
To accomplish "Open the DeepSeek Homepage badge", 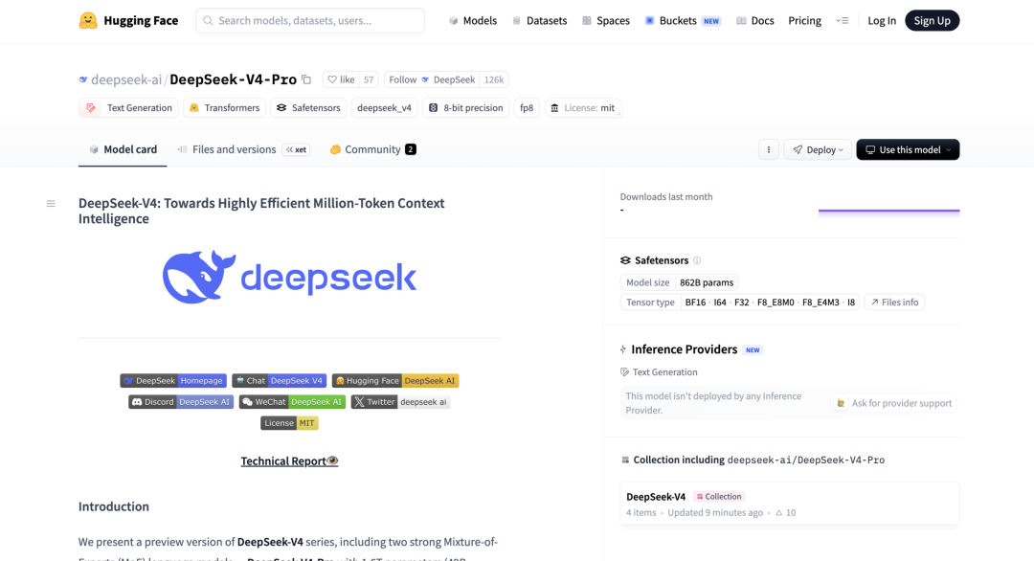I will pos(172,380).
